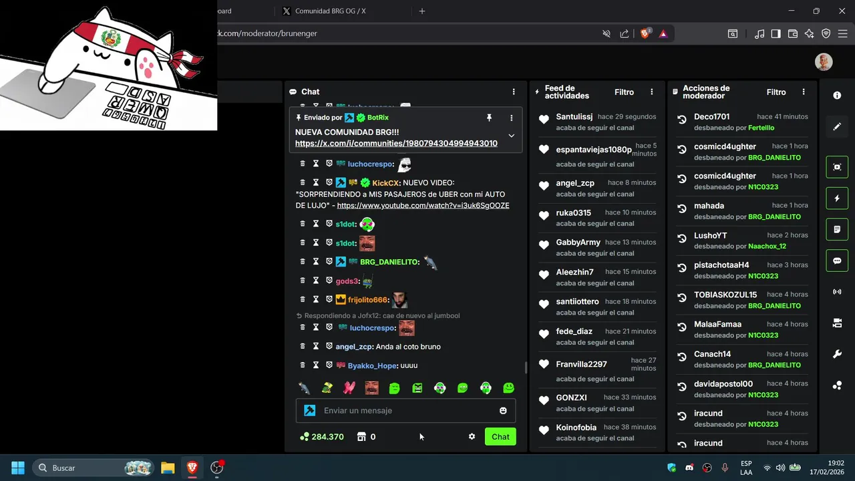
Task: Open the emoji picker in message box
Action: pyautogui.click(x=503, y=411)
